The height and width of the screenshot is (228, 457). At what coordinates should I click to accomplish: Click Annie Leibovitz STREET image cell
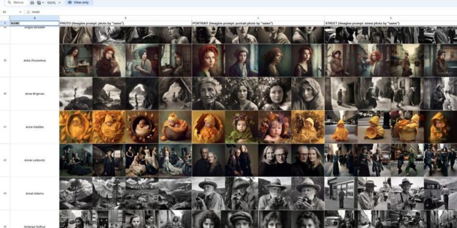(391, 161)
